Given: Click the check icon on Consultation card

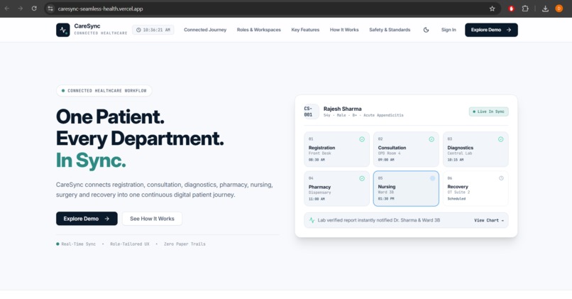Looking at the screenshot, I should [x=431, y=139].
